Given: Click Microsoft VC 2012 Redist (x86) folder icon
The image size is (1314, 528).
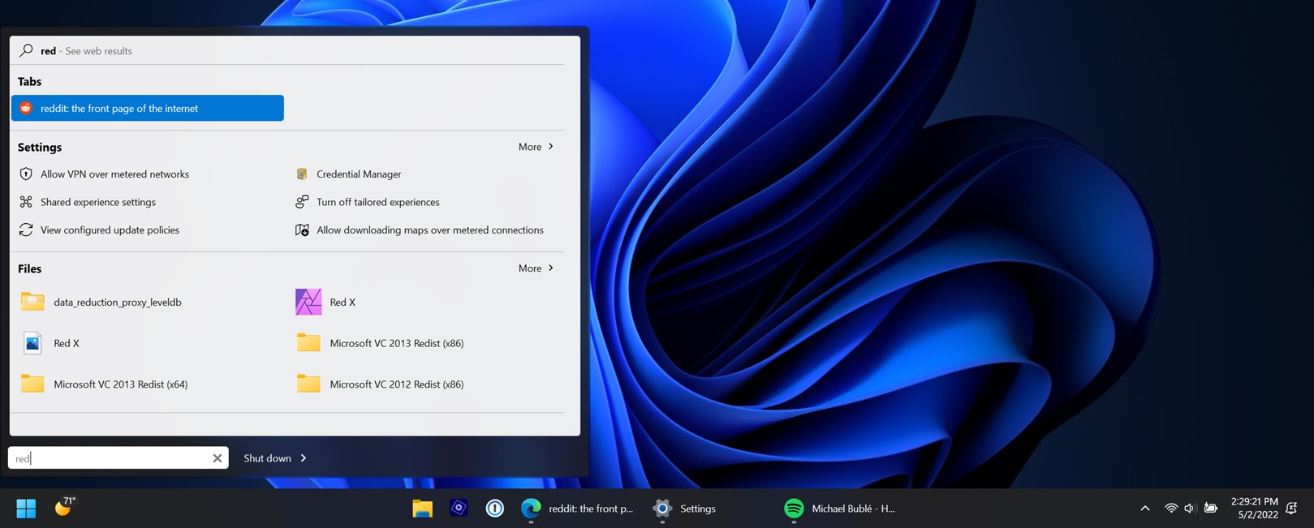Looking at the screenshot, I should [308, 384].
